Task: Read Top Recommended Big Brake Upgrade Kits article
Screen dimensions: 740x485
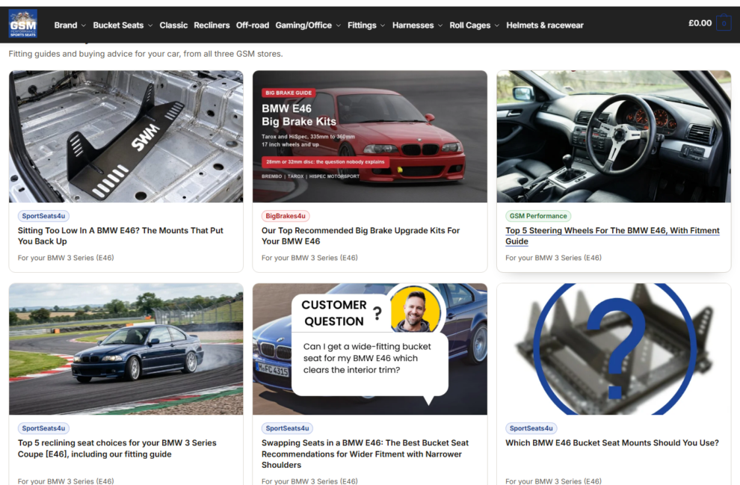Action: [360, 236]
